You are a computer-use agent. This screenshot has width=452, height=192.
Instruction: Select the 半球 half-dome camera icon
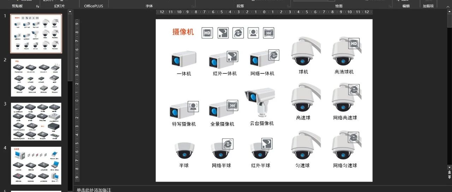click(x=185, y=151)
